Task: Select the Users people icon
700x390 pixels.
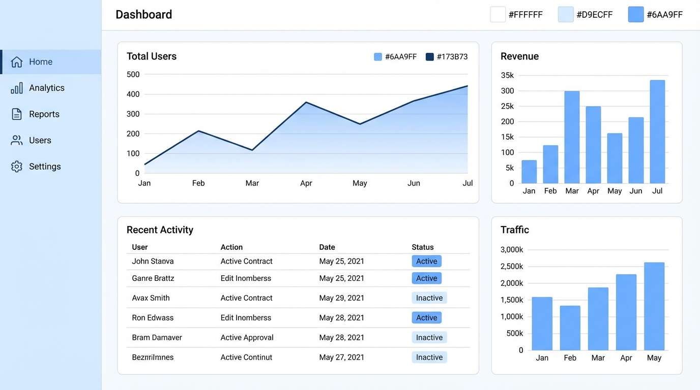Action: pos(16,140)
